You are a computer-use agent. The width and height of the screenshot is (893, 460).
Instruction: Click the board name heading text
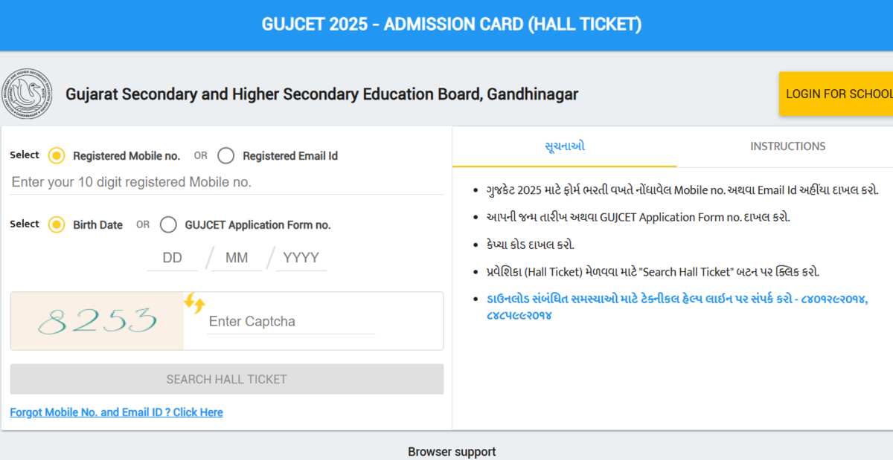(321, 94)
